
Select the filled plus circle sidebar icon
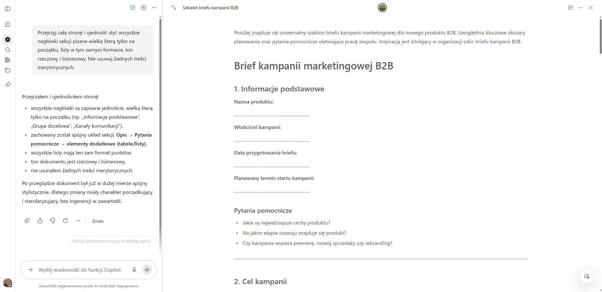coord(8,39)
